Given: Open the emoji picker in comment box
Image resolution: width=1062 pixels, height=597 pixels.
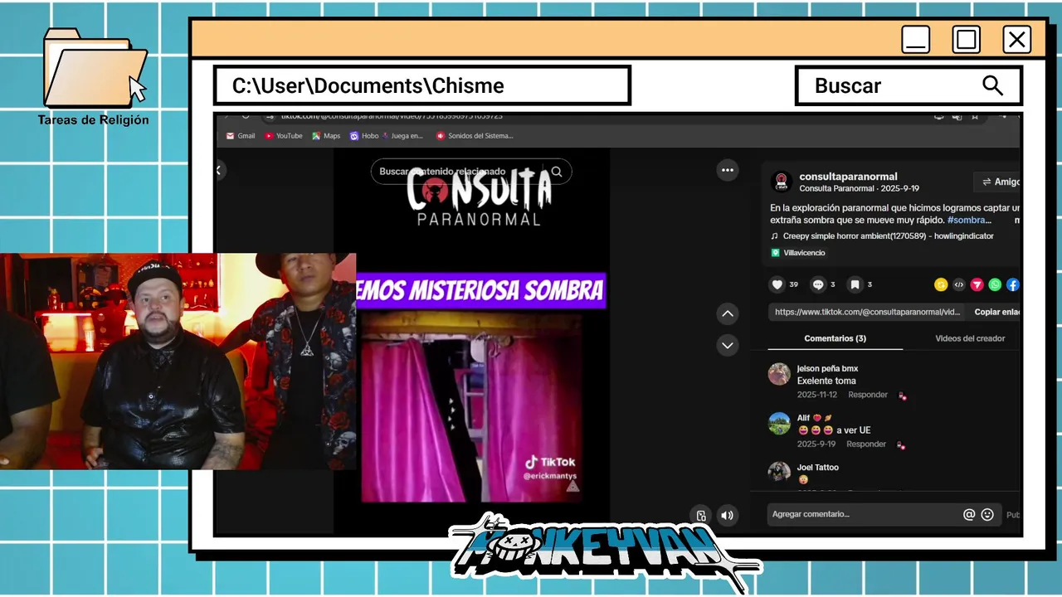Looking at the screenshot, I should click(x=987, y=514).
